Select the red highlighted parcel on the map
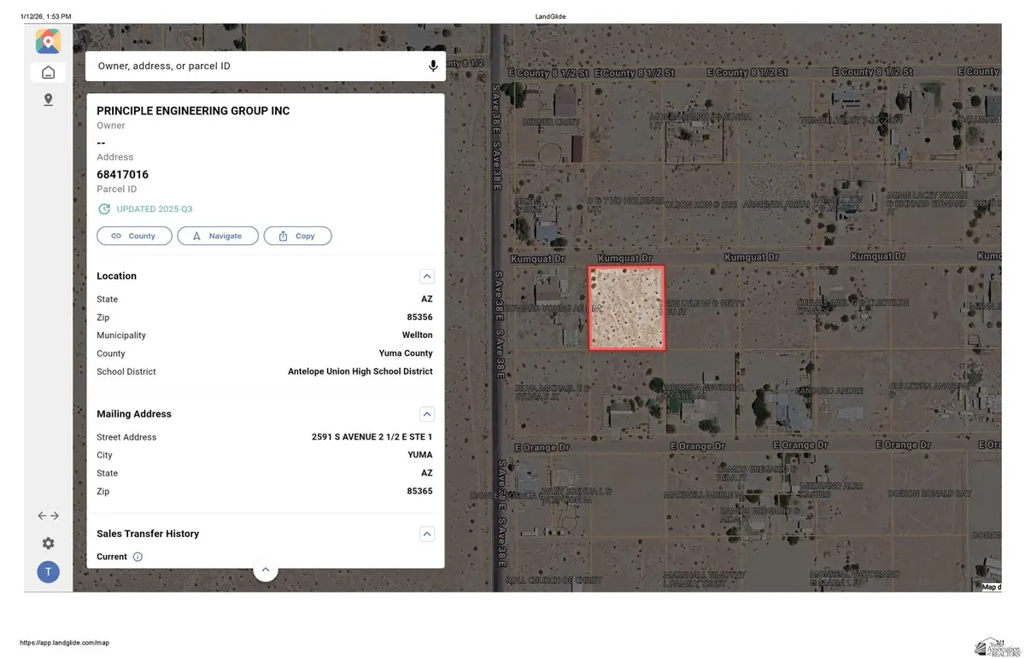The width and height of the screenshot is (1025, 659). click(627, 308)
